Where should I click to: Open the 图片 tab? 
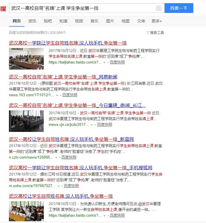pos(110,21)
